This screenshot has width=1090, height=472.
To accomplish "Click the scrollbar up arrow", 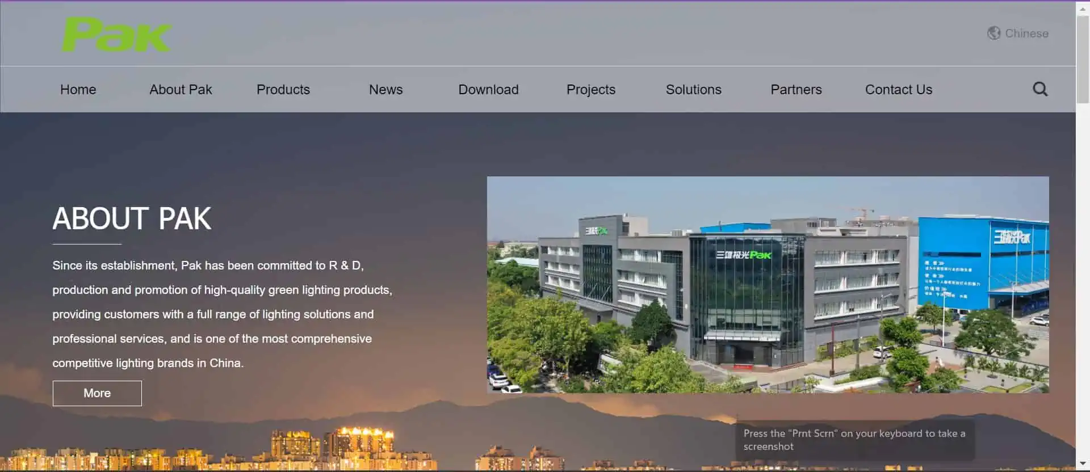I will (1083, 10).
